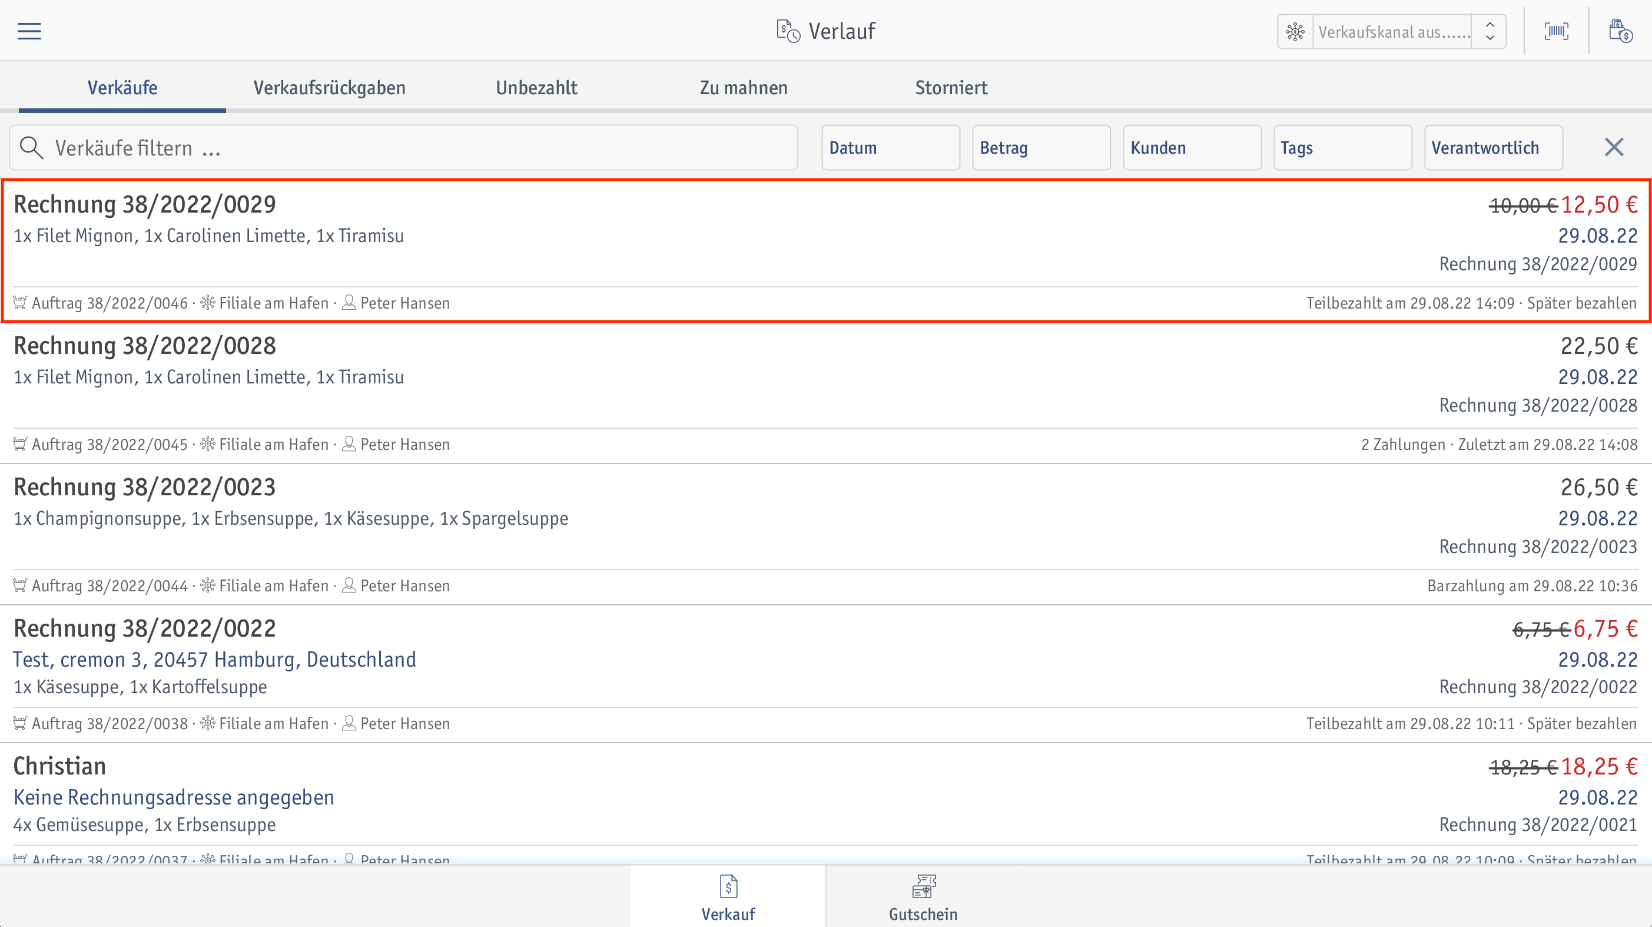Open the barcode scanner icon
Screen dimensions: 1652x927
point(1557,31)
